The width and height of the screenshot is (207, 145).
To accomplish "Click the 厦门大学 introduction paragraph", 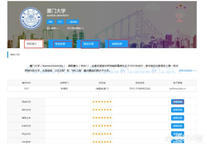I will point(101,68).
